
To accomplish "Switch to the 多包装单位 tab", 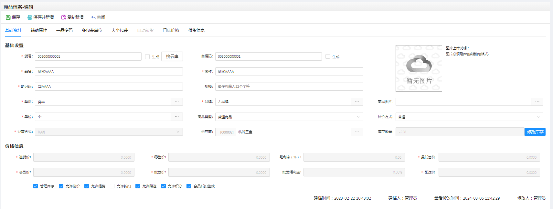I will 92,30.
